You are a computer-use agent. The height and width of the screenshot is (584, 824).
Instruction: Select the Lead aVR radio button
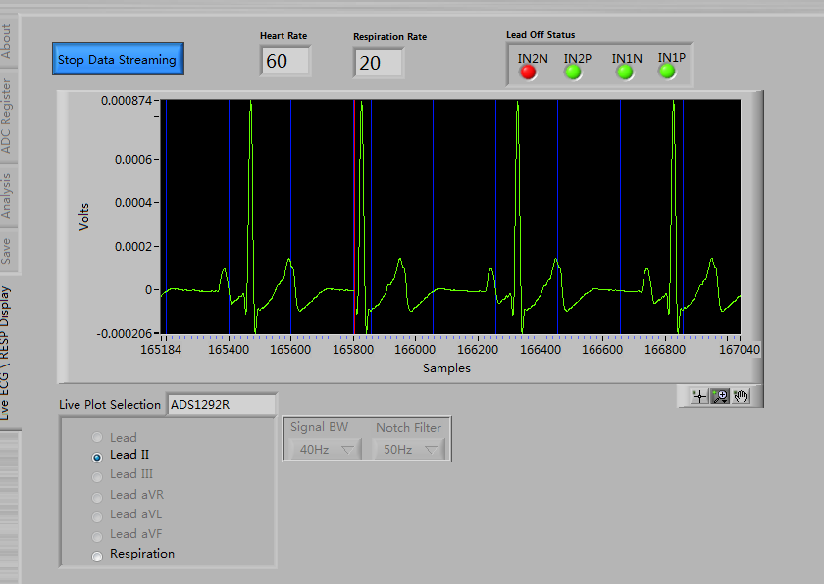point(97,497)
